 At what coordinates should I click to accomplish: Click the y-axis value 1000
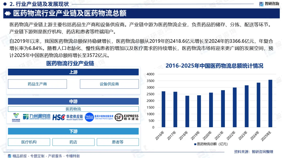pyautogui.click(x=151, y=114)
